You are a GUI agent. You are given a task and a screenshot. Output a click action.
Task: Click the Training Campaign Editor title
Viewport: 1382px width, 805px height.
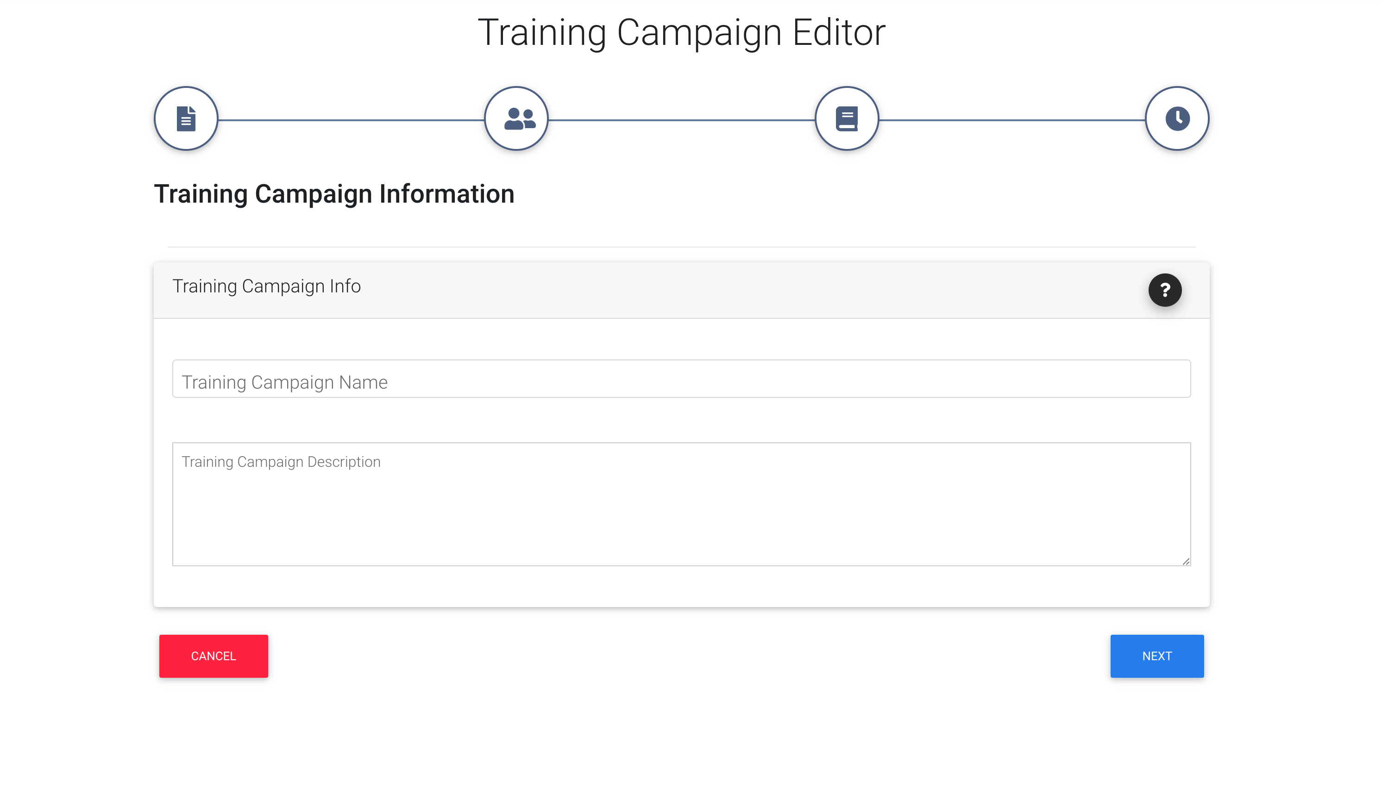[682, 33]
